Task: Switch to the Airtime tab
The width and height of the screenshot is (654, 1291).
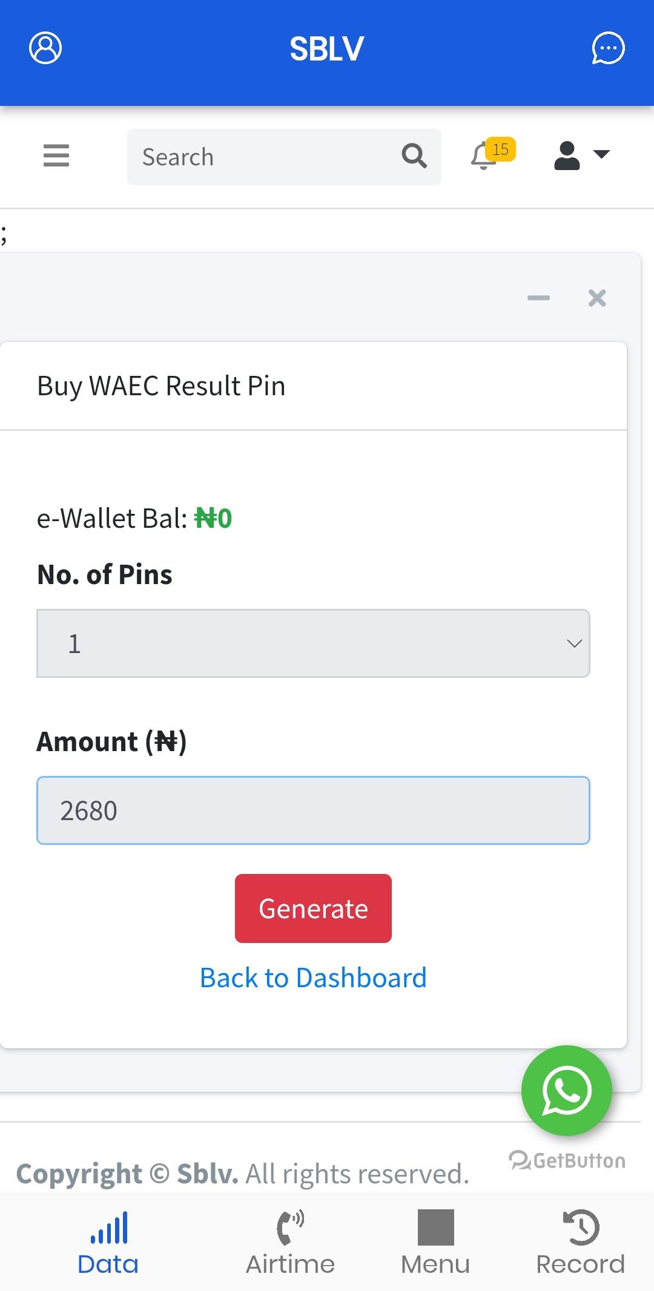Action: 290,1243
